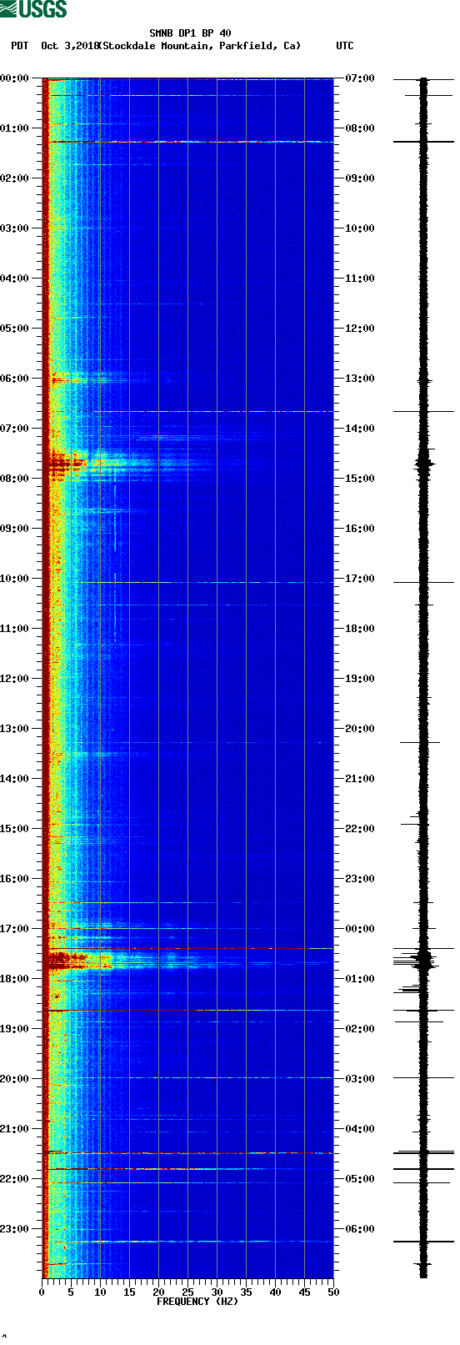This screenshot has height=1345, width=460.
Task: Click the PDT timezone header label
Action: pyautogui.click(x=19, y=46)
